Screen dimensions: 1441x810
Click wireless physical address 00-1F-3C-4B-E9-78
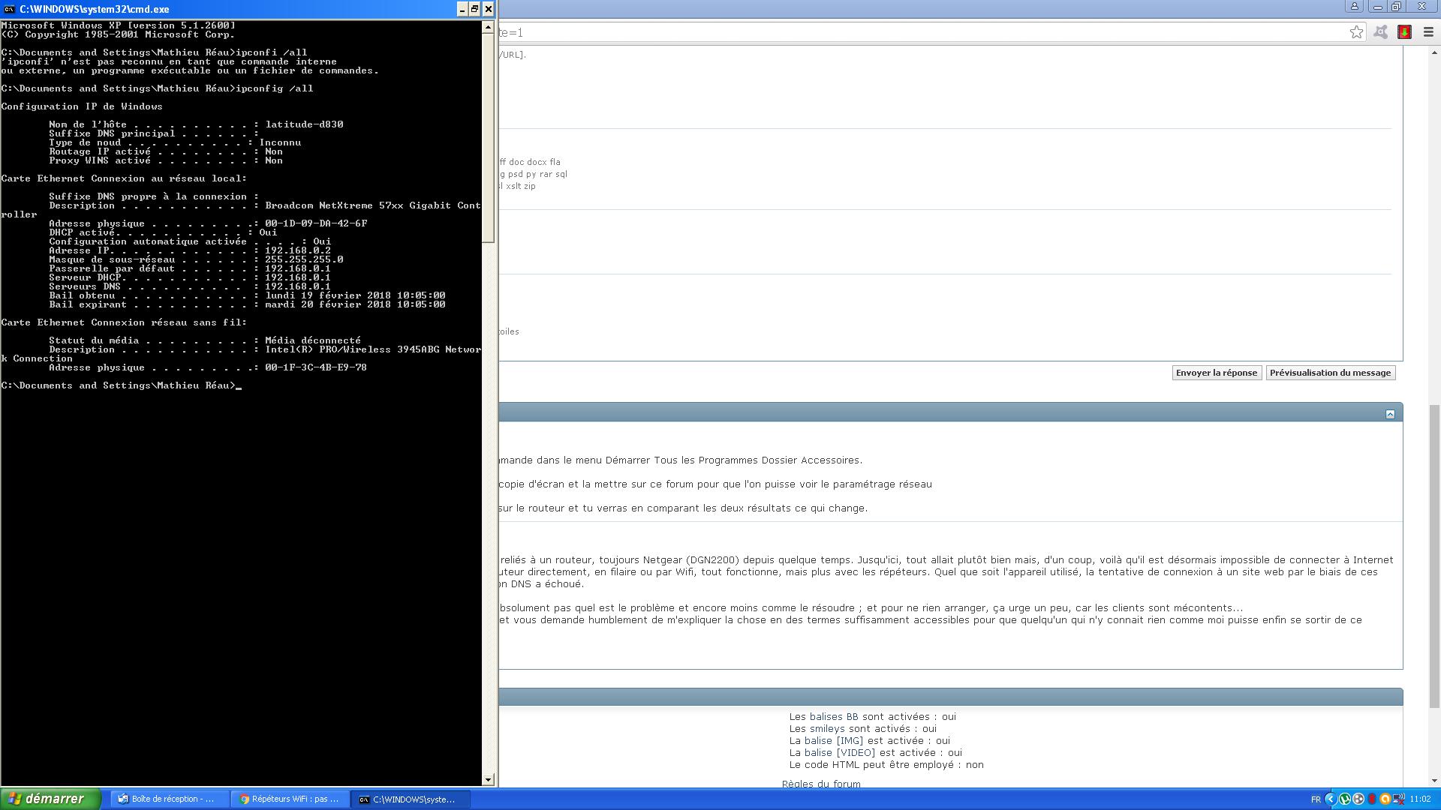click(316, 367)
